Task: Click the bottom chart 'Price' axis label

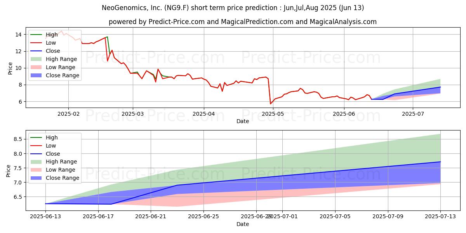Action: 9,170
